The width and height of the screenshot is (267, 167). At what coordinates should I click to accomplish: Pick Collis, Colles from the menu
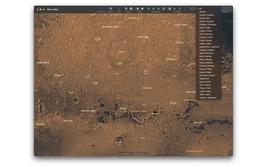click(x=209, y=28)
